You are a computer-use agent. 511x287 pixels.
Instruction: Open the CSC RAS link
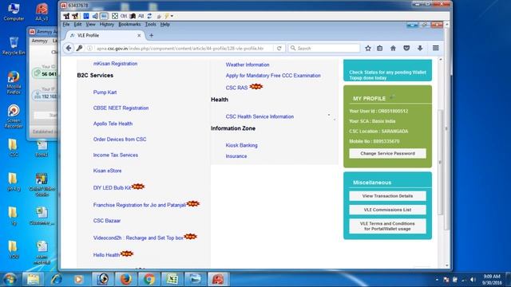pos(236,88)
